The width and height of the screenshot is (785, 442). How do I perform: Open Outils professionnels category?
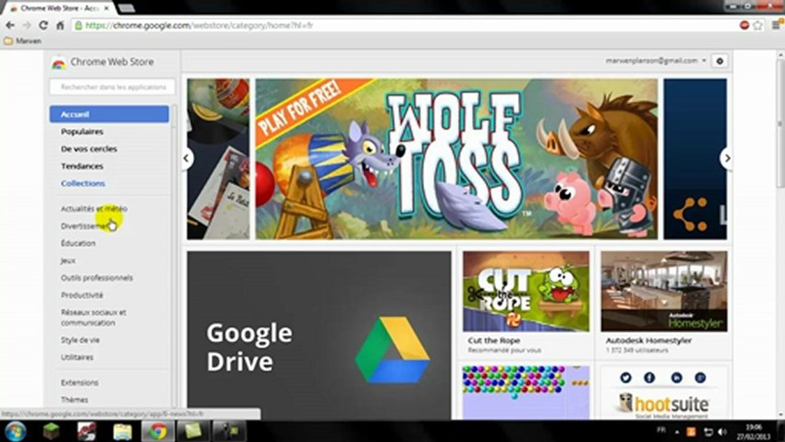[x=97, y=277]
